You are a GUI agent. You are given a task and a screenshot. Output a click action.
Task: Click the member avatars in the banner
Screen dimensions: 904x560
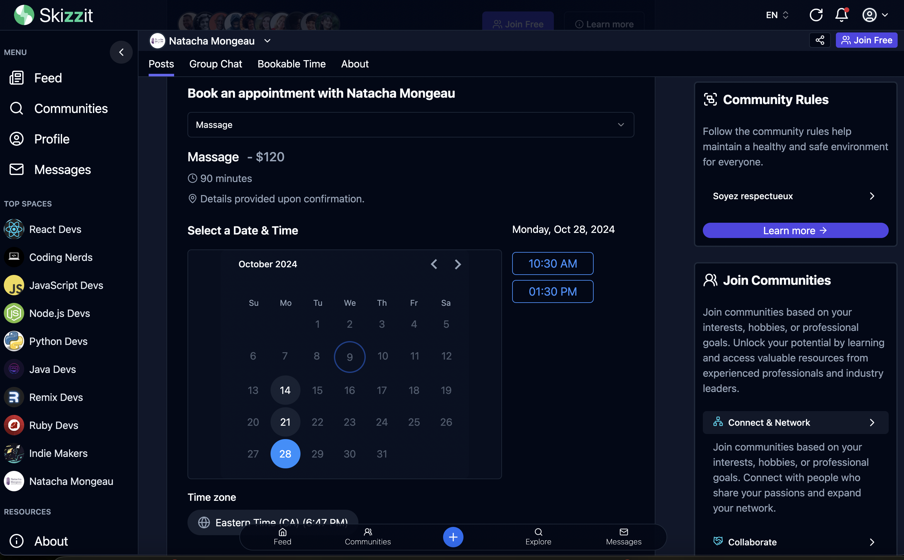258,22
